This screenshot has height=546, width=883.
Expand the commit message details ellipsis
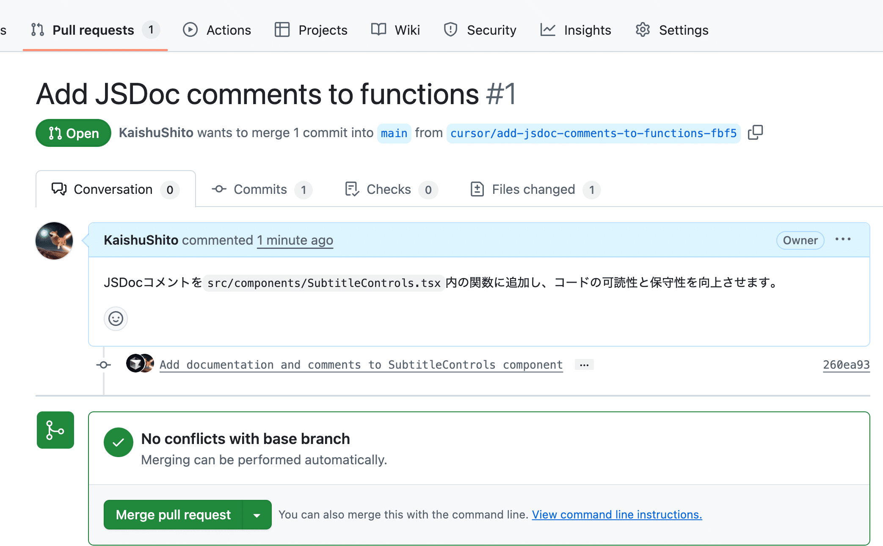coord(584,365)
